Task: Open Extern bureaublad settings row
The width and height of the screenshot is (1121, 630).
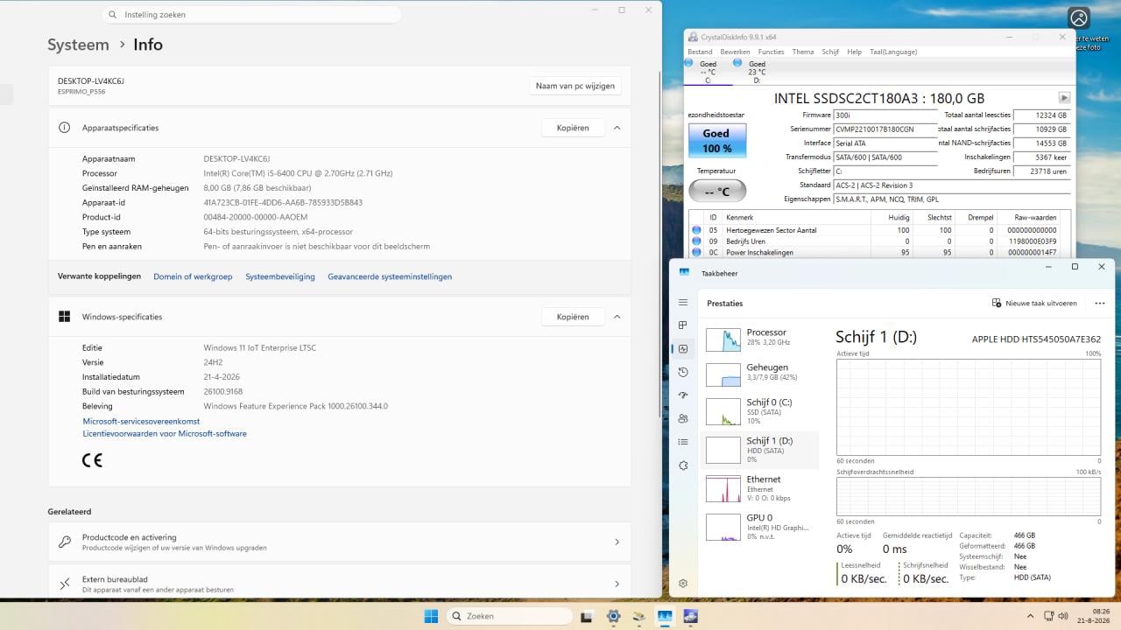Action: point(340,584)
